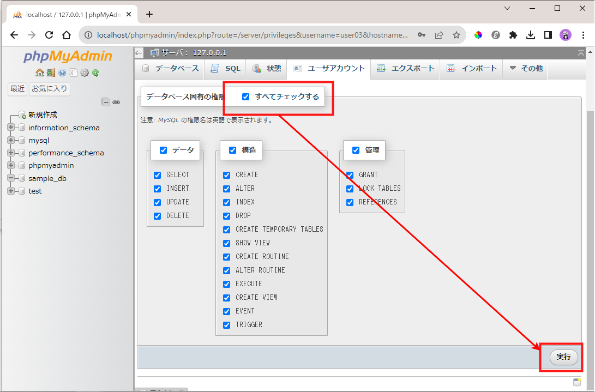This screenshot has height=392, width=595.
Task: Uncheck the DELETE privilege
Action: click(157, 216)
